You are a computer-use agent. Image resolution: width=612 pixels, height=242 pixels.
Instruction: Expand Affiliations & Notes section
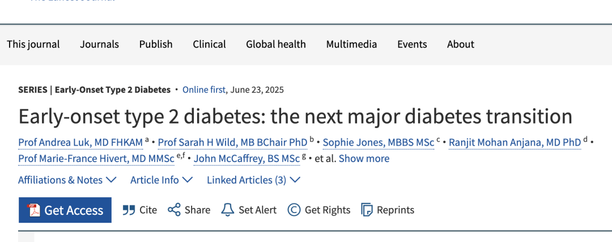(67, 180)
